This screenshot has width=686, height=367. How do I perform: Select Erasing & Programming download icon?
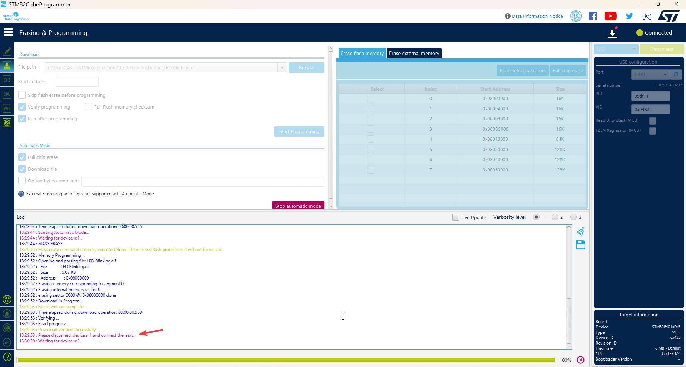tap(7, 65)
